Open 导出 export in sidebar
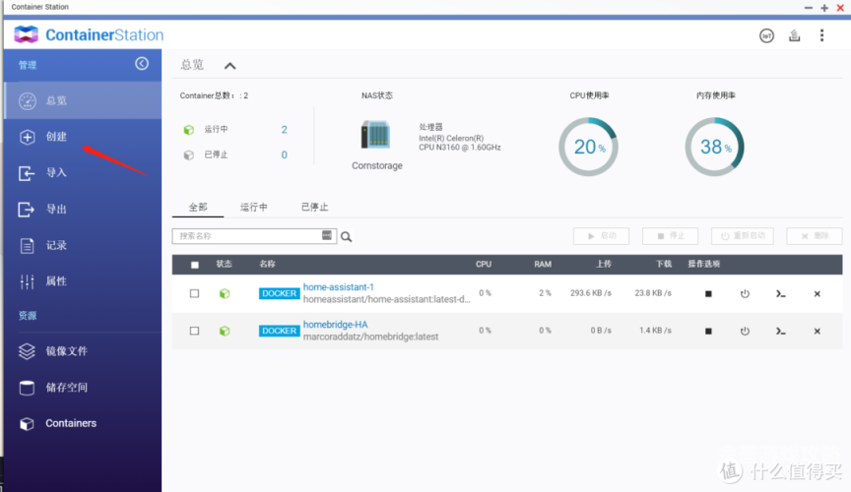The height and width of the screenshot is (492, 851). point(83,210)
